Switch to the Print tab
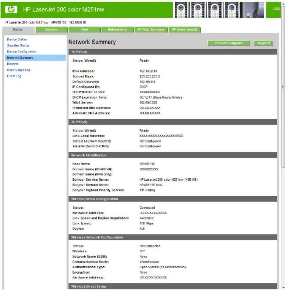 pyautogui.click(x=84, y=30)
